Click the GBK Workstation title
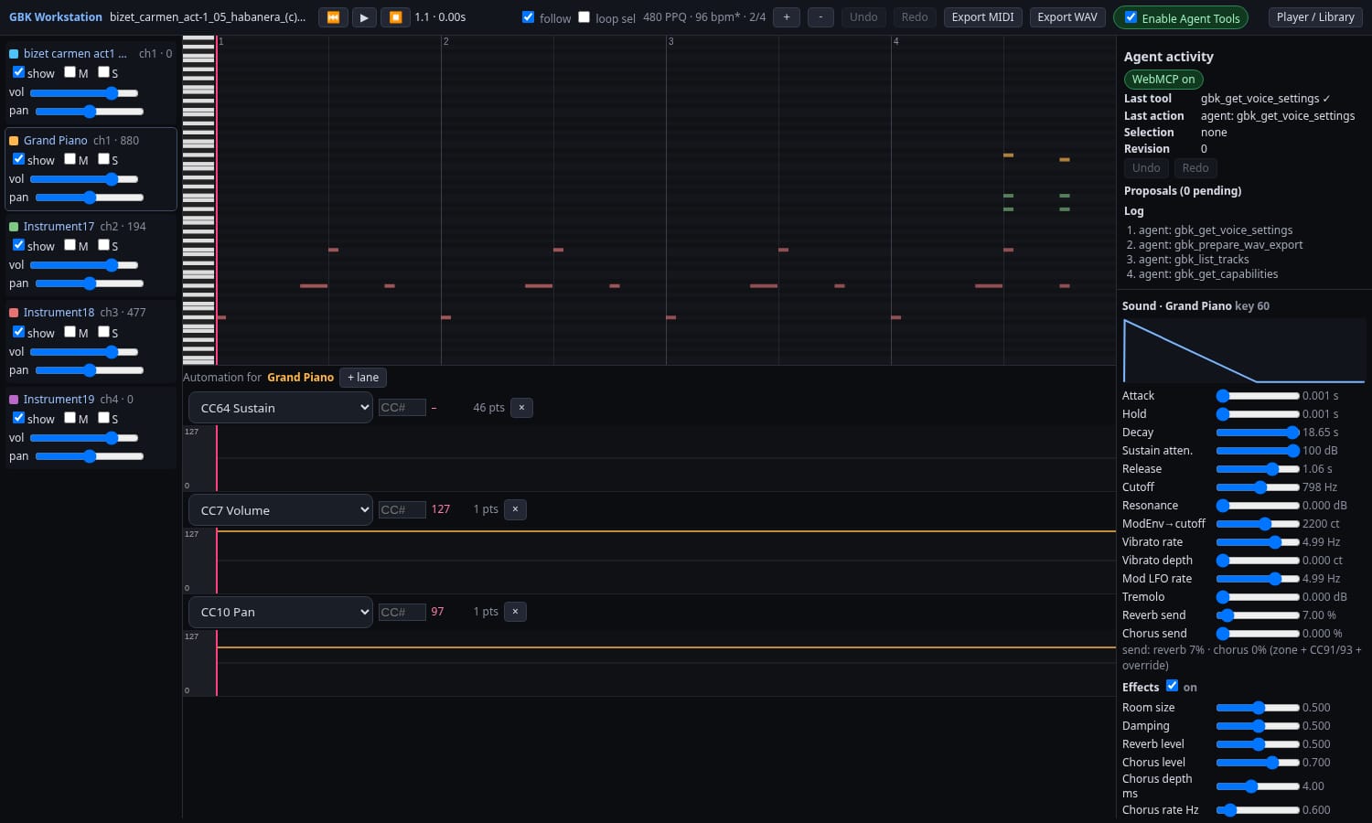Viewport: 1372px width, 823px height. click(x=56, y=17)
